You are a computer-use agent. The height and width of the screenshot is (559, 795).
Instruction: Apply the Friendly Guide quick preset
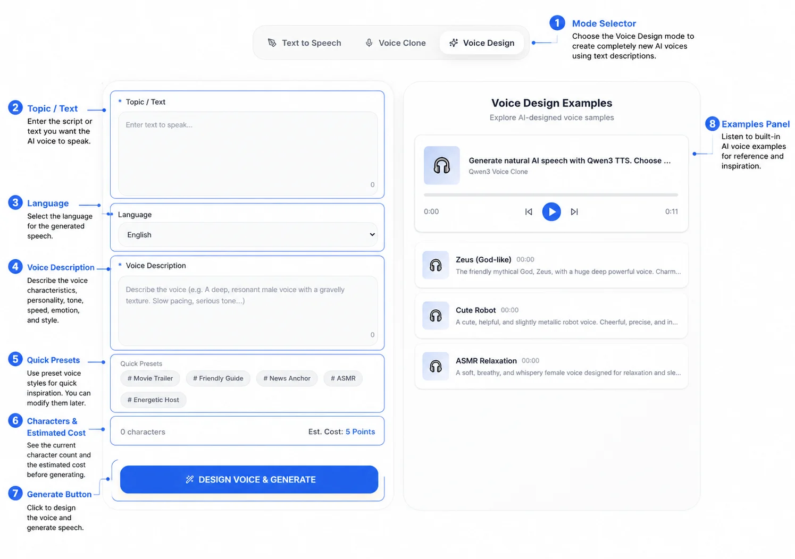tap(218, 378)
